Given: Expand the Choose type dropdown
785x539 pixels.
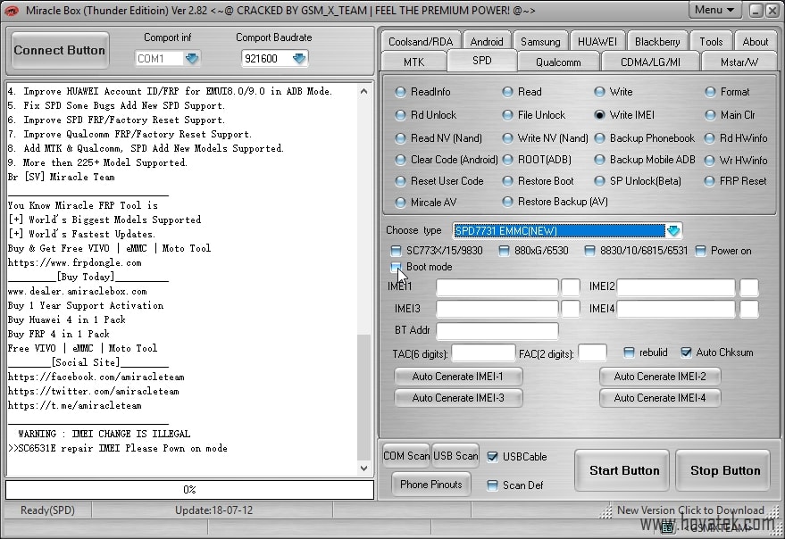Looking at the screenshot, I should tap(673, 231).
